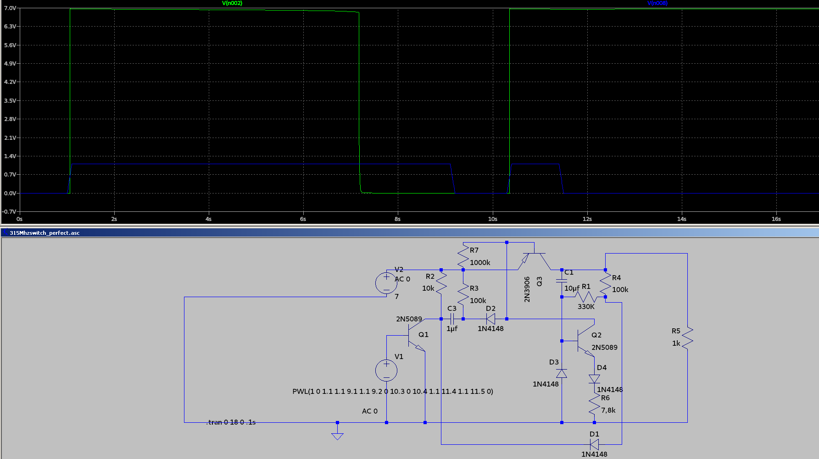Select the V2 voltage source symbol
This screenshot has width=819, height=459.
pos(386,283)
